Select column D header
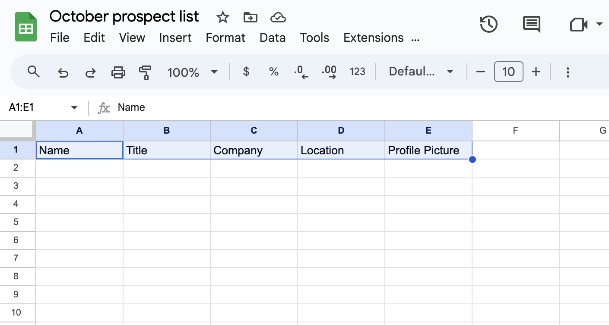This screenshot has width=609, height=325. (341, 131)
